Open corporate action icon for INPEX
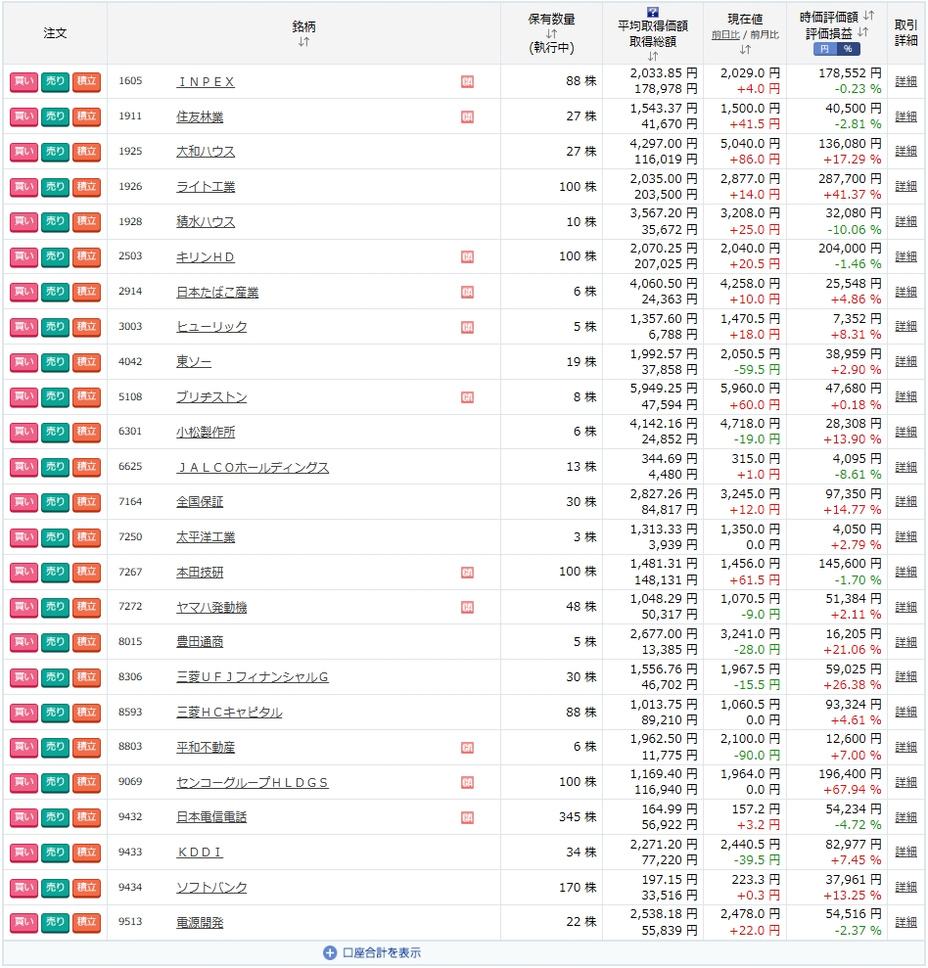 467,81
